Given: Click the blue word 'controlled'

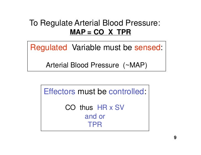Looking at the screenshot, I should click(126, 91).
